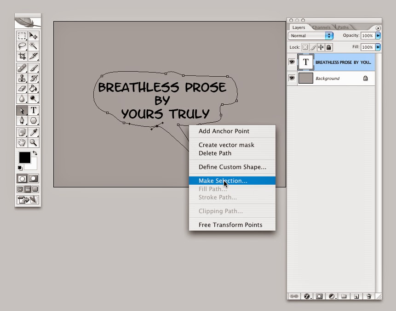Select the Rectangular Marquee tool
The image size is (396, 311).
point(22,36)
